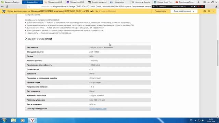Viewport: 219px width, 123px height.
Task: Switch to the 'Аккаунты Google' tab
Action: click(141, 2)
